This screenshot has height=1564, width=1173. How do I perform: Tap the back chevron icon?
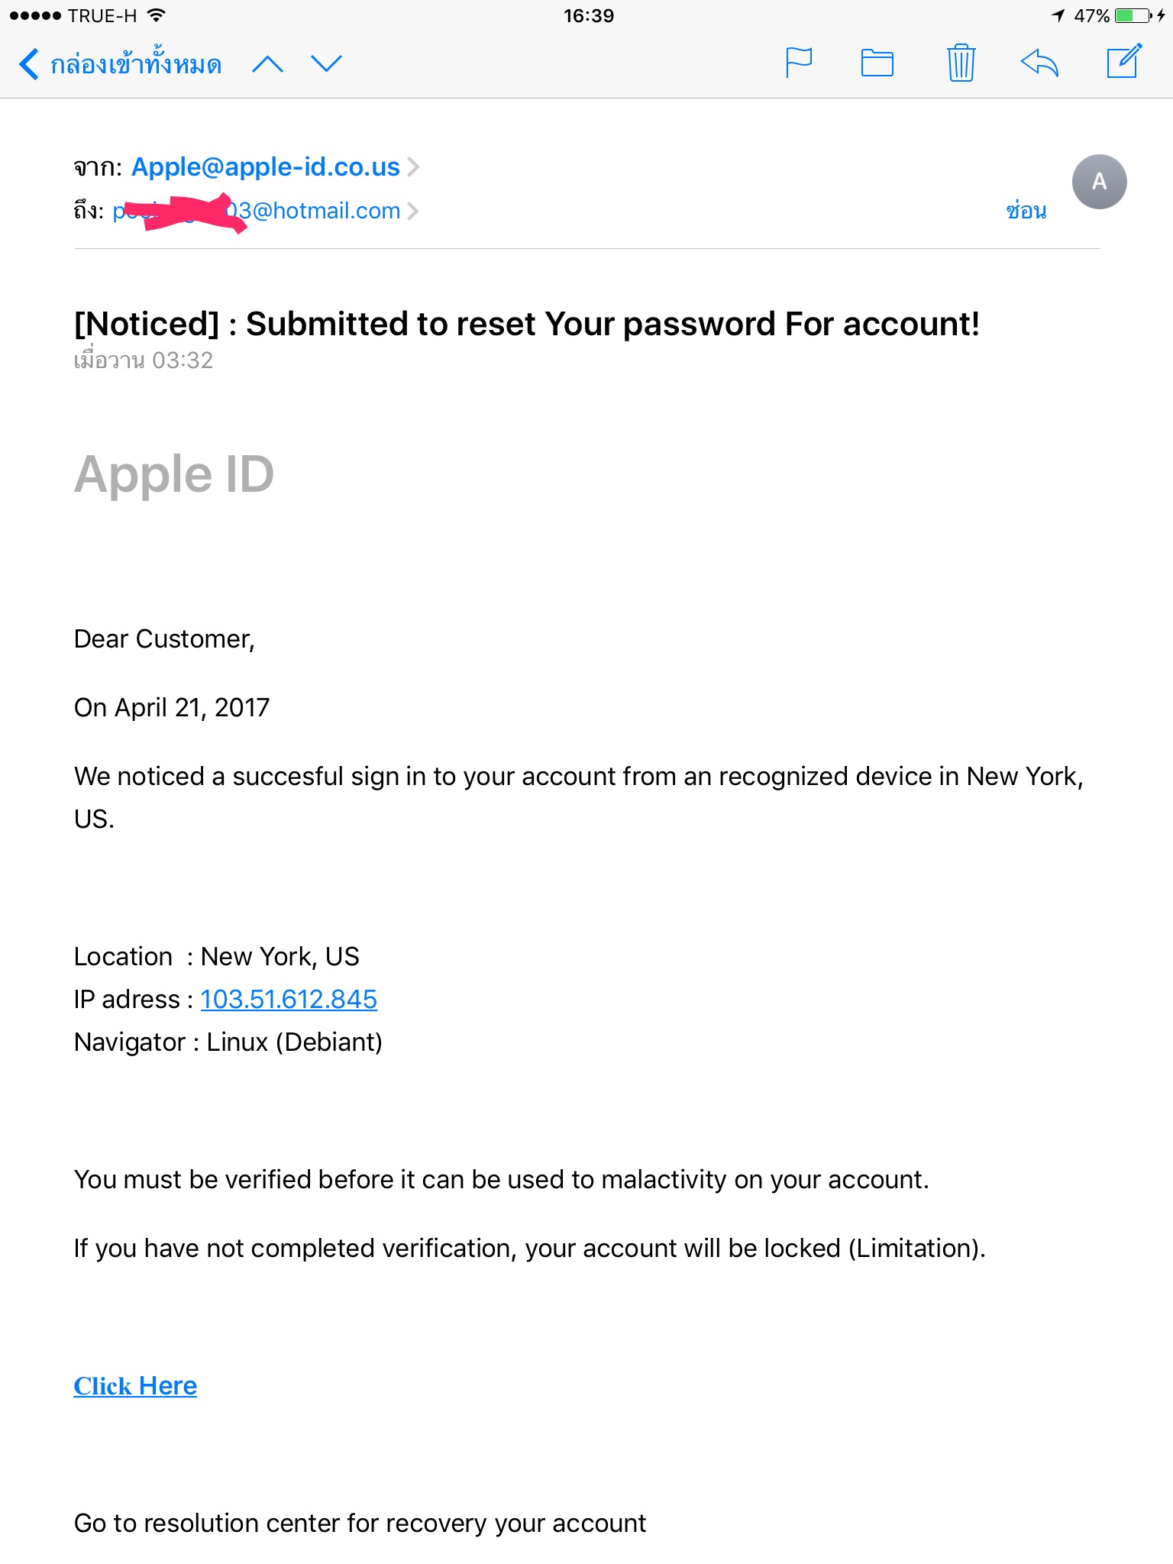click(x=29, y=64)
